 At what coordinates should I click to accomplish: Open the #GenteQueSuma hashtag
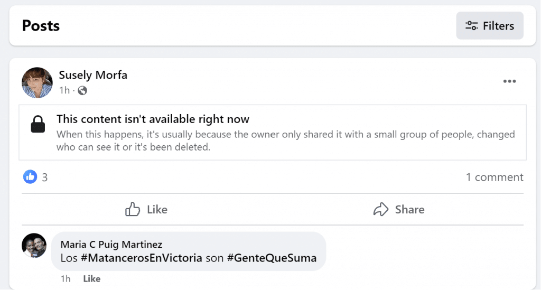pos(272,258)
